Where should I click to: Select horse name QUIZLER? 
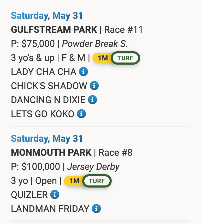coord(29,195)
